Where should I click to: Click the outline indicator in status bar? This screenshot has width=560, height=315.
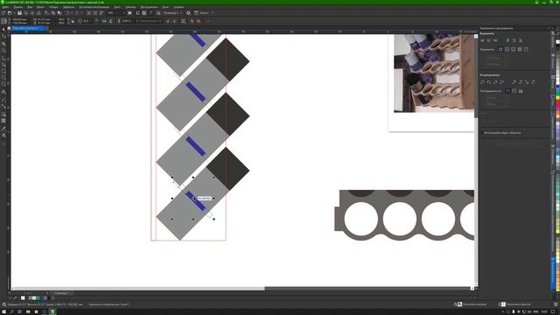click(503, 304)
